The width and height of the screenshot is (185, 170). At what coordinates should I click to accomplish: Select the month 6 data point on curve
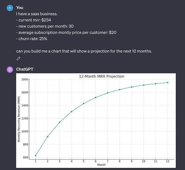96,98
